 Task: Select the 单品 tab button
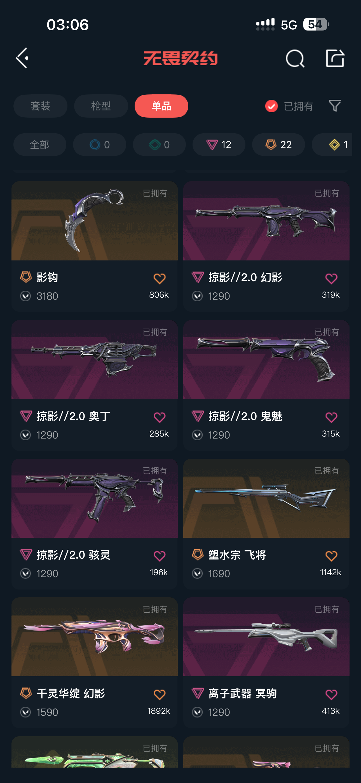point(161,106)
